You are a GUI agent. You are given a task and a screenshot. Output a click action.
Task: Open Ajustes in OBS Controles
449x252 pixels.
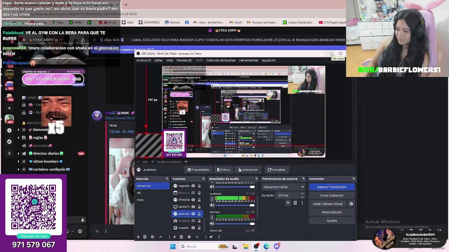[x=332, y=220]
